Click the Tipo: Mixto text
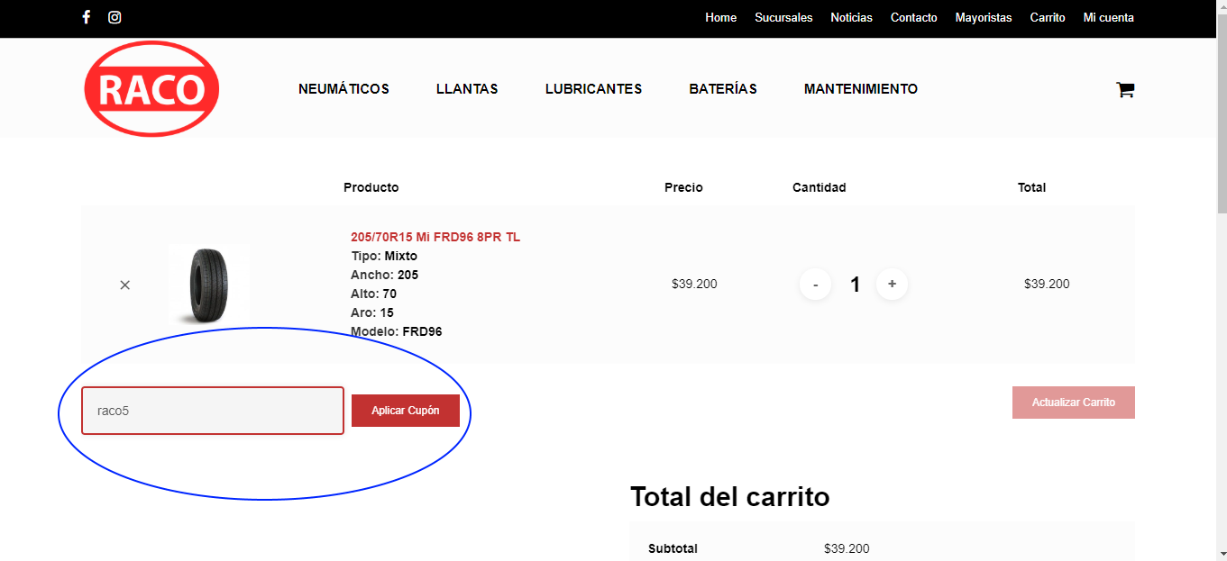Viewport: 1227px width, 561px height. (x=384, y=256)
